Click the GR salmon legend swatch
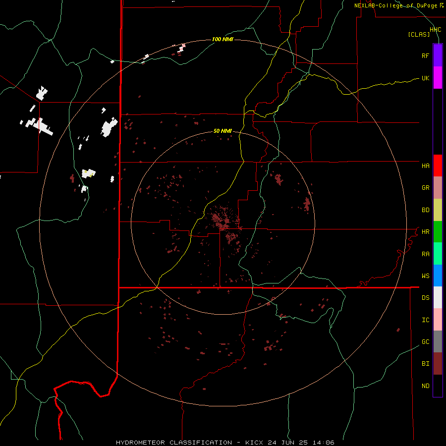446x446 pixels. 438,187
